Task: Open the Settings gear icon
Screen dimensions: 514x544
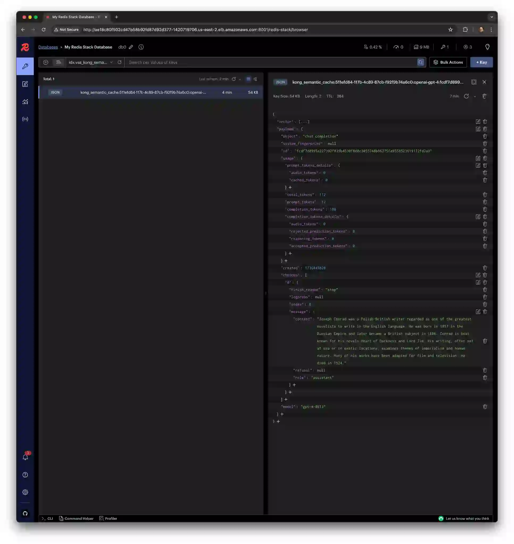Action: pyautogui.click(x=25, y=492)
